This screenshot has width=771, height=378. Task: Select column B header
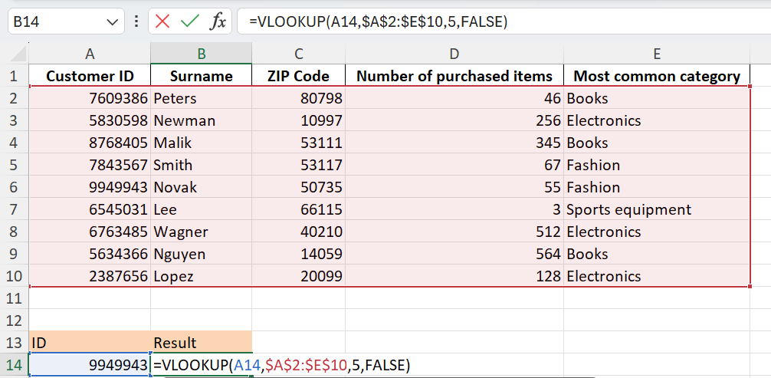pos(201,54)
